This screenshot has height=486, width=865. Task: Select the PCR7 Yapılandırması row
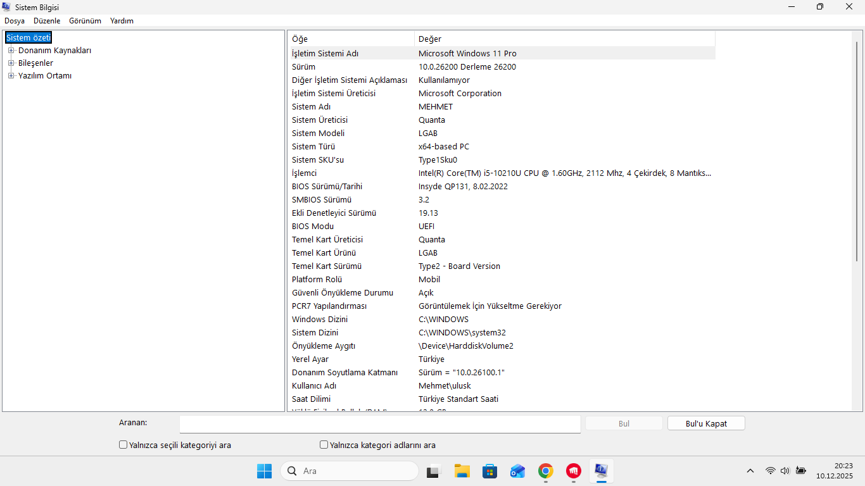(x=502, y=306)
